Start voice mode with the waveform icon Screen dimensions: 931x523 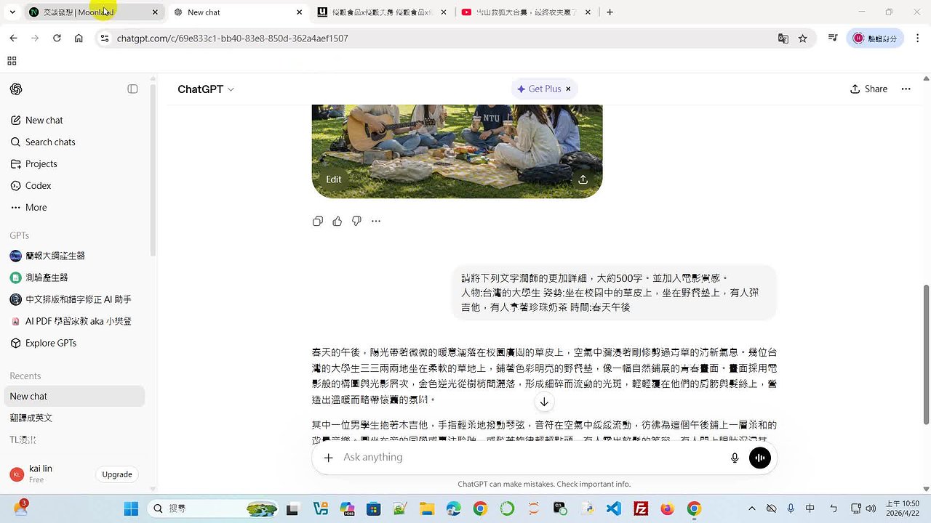[759, 458]
